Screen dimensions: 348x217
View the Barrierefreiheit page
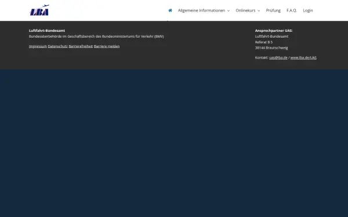(81, 46)
